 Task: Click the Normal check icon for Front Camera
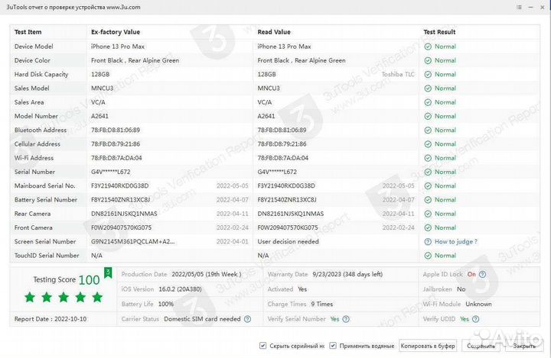(428, 227)
